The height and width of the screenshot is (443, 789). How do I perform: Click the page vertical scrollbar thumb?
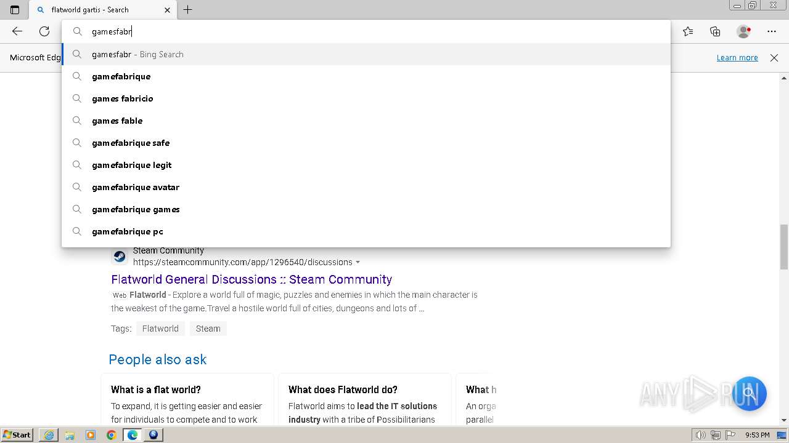click(784, 247)
